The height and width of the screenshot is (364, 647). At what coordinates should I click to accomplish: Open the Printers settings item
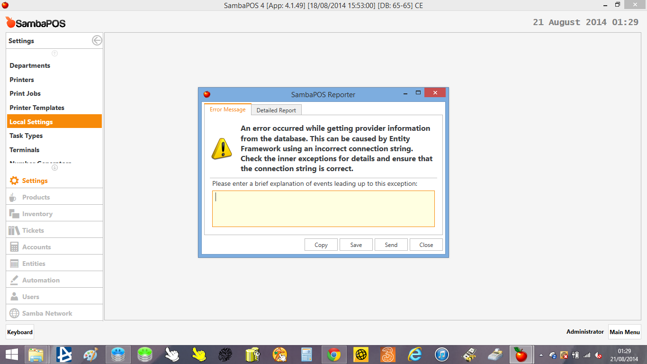point(54,80)
